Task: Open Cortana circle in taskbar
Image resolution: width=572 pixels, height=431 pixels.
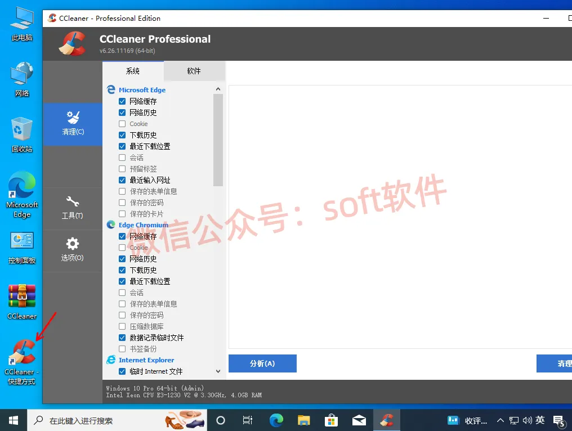Action: [x=221, y=420]
